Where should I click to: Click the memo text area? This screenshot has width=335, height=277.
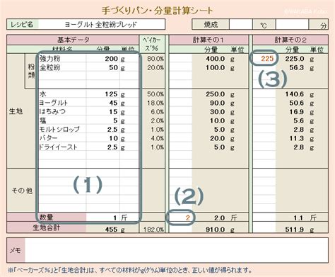(x=176, y=250)
